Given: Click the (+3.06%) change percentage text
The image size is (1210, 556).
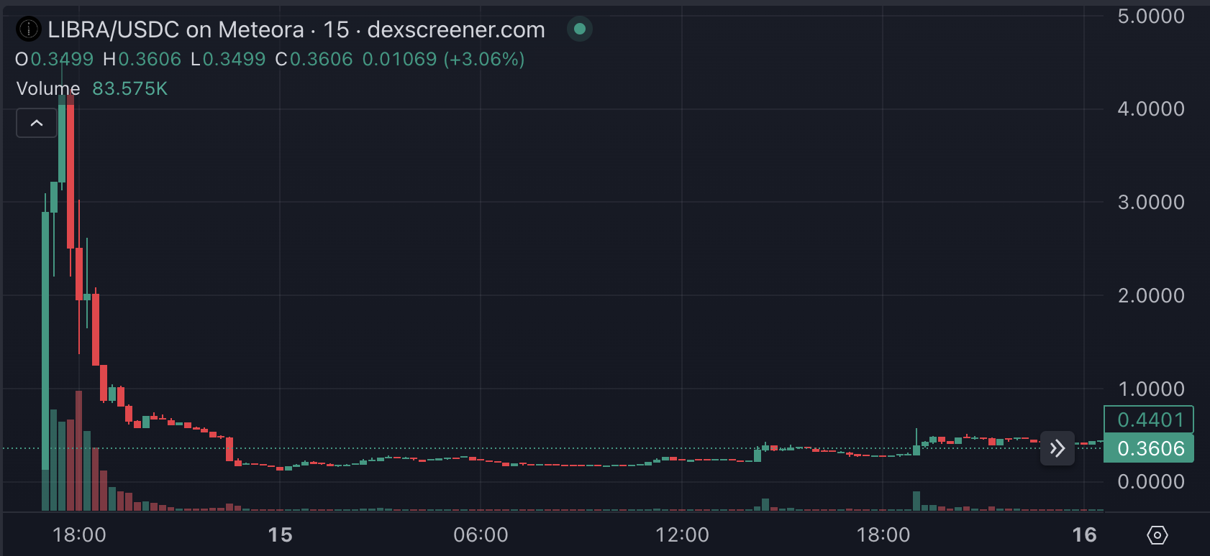Looking at the screenshot, I should pos(484,59).
